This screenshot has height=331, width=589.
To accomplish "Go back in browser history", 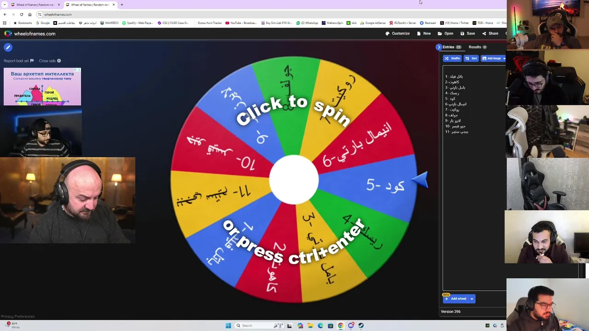I will point(5,15).
